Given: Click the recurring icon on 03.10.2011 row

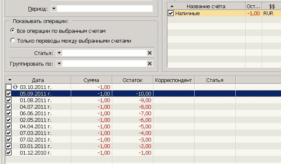Looking at the screenshot, I should pos(16,87).
